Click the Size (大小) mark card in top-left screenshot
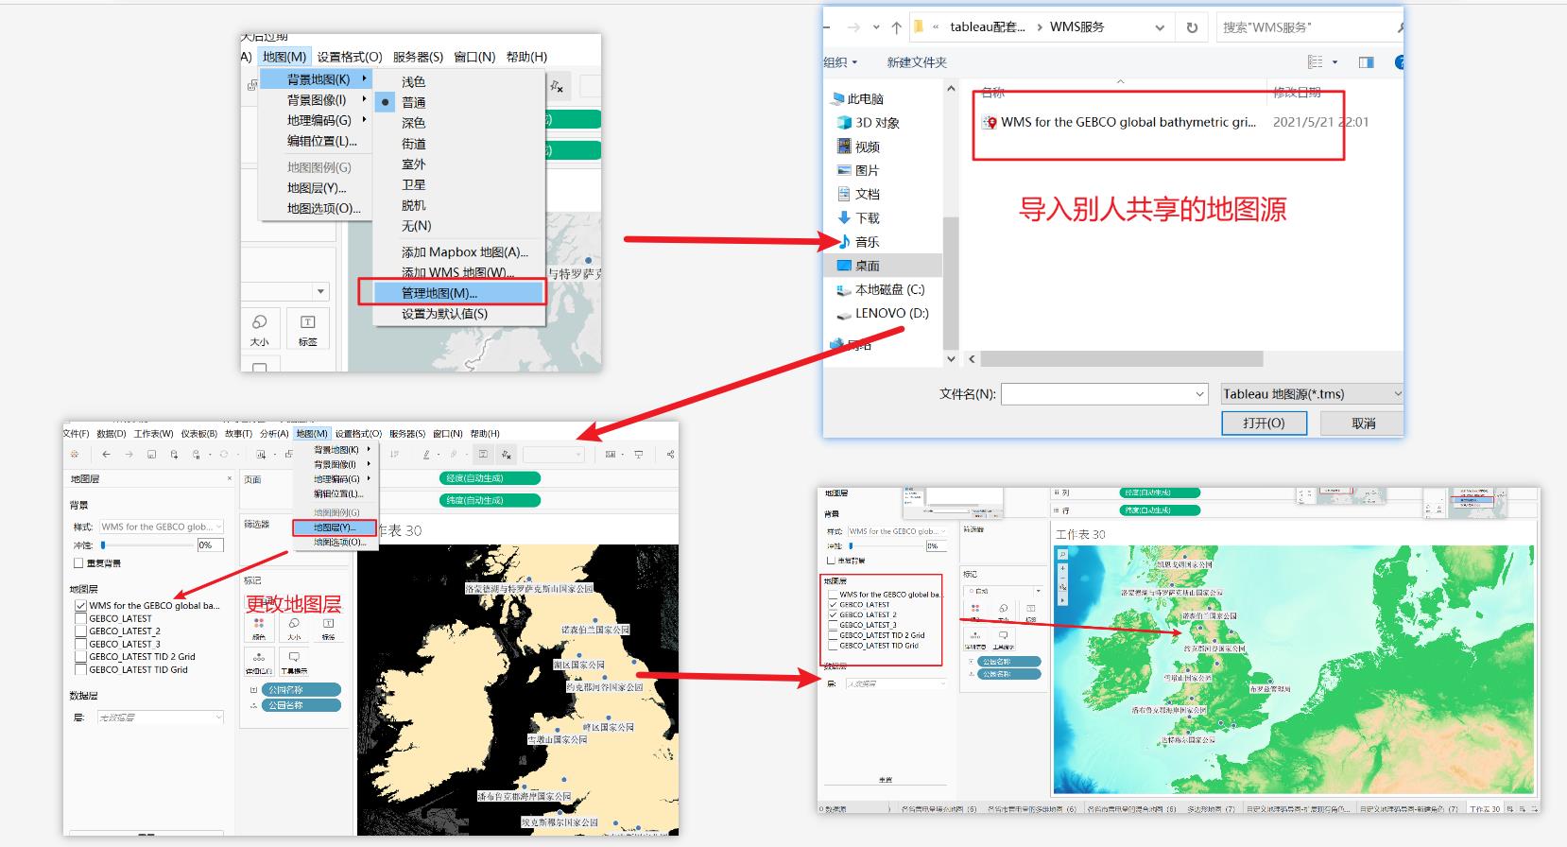The image size is (1567, 847). (260, 329)
